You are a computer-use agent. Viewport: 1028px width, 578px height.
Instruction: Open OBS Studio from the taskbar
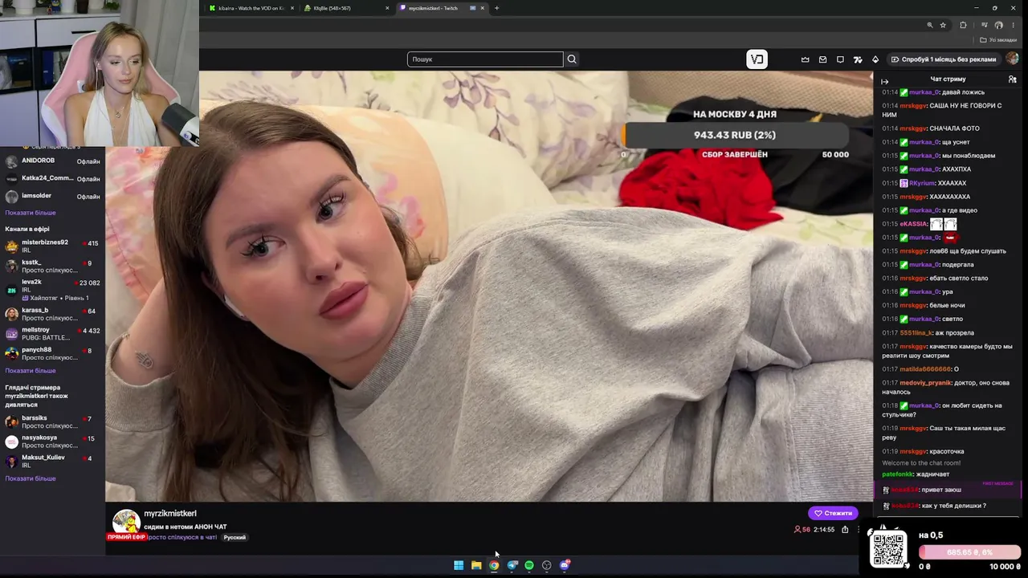547,565
